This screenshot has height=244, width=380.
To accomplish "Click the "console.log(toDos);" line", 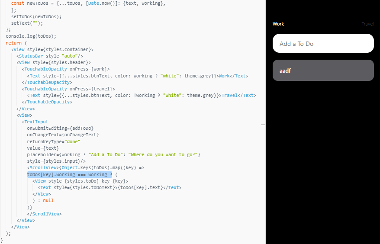I will [31, 36].
